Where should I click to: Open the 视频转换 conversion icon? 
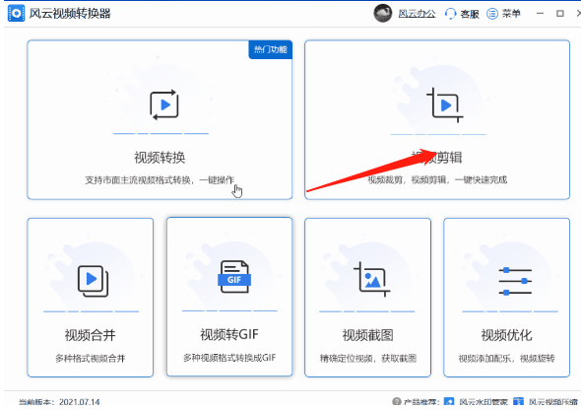click(164, 104)
